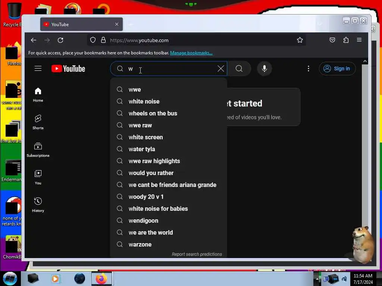
Task: Close the YouTube tab
Action: 117,24
